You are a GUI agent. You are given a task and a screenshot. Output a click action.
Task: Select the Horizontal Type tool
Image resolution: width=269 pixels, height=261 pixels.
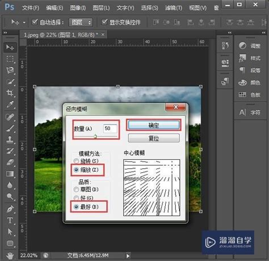pos(10,220)
